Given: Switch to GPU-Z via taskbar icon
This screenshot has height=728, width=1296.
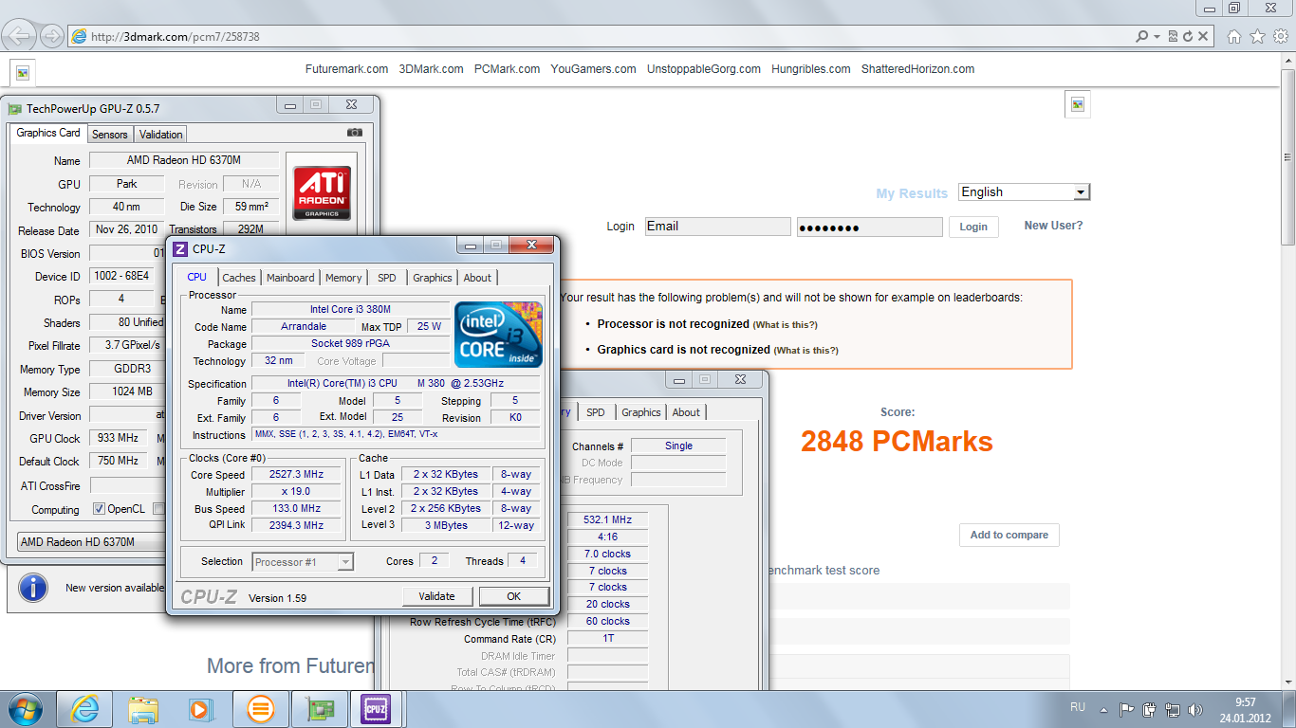Looking at the screenshot, I should click(318, 708).
